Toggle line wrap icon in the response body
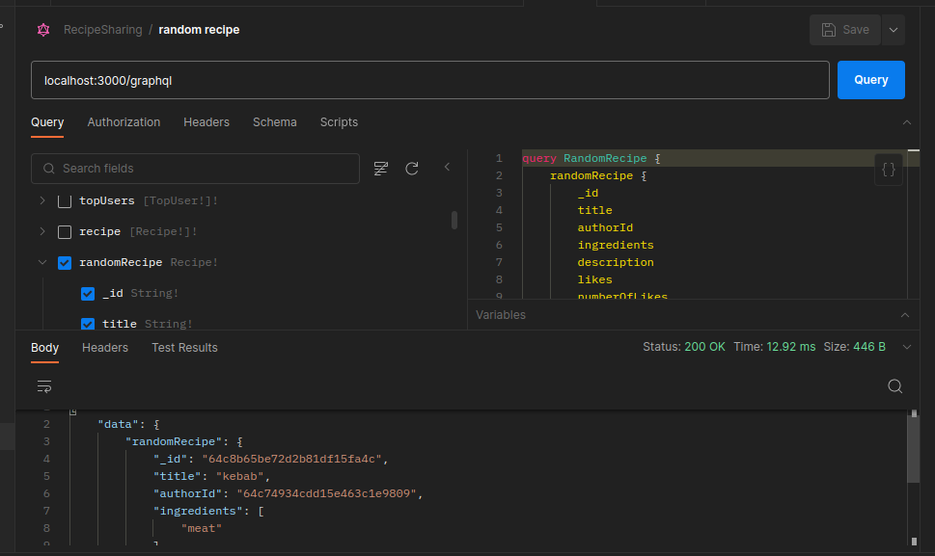 click(x=44, y=386)
